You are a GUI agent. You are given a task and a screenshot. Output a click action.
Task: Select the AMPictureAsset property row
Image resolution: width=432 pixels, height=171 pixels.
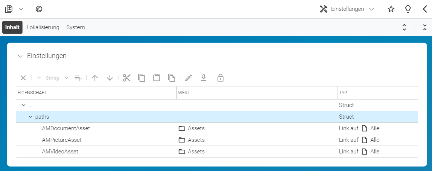(217, 140)
